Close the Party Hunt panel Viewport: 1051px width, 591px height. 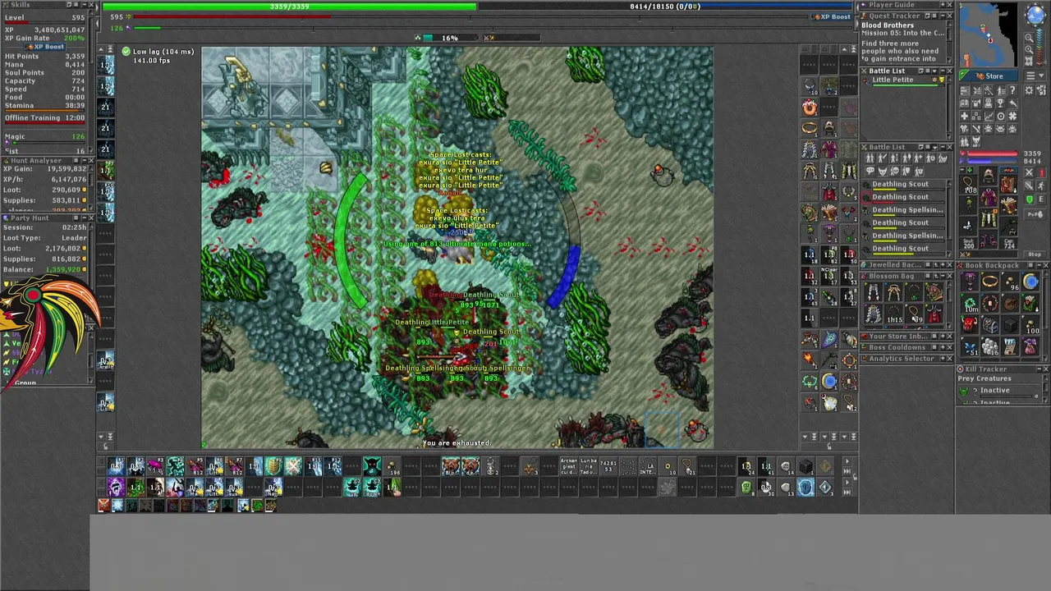tap(90, 218)
